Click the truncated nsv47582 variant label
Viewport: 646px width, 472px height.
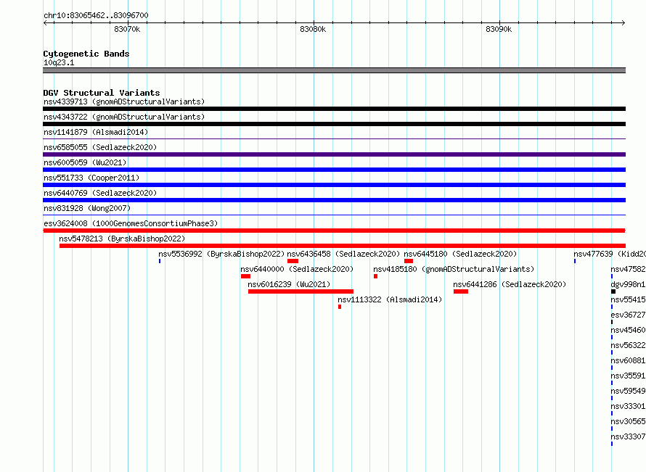[628, 269]
